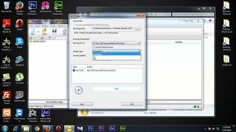Open WampServer desktop shortcut

click(45, 7)
